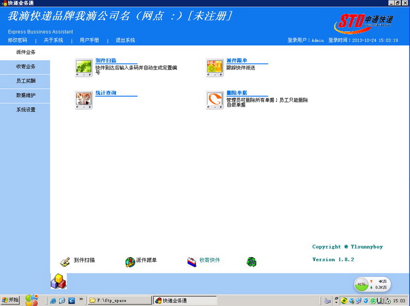Click the 统计查询 module thumbnail icon

84,100
